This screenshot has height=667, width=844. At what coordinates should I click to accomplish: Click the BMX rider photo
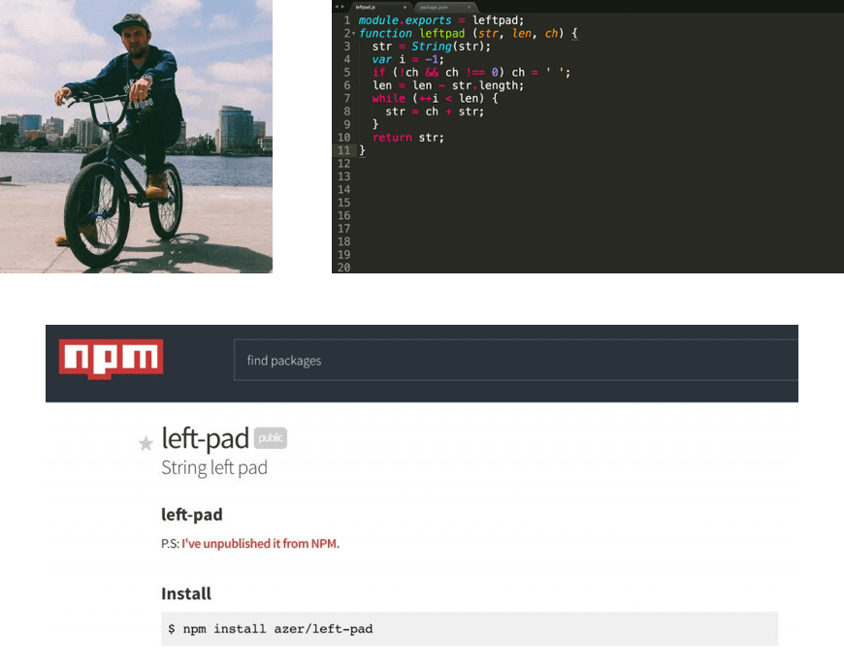[136, 136]
